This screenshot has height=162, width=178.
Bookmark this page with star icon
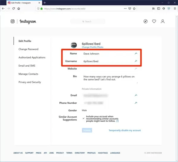tap(134, 9)
